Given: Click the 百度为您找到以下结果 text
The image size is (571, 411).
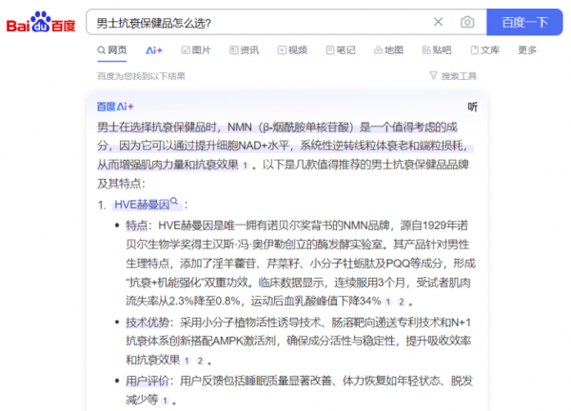Looking at the screenshot, I should coord(141,76).
